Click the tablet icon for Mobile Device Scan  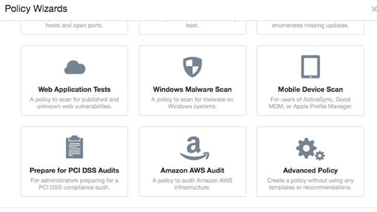(310, 67)
